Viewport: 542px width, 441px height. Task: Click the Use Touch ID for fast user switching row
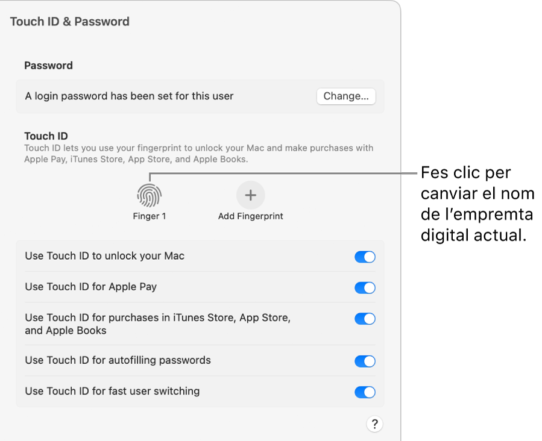[x=181, y=392]
